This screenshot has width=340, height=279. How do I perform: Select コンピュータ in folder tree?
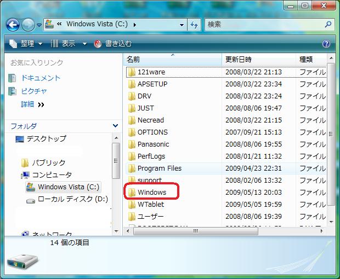52,175
